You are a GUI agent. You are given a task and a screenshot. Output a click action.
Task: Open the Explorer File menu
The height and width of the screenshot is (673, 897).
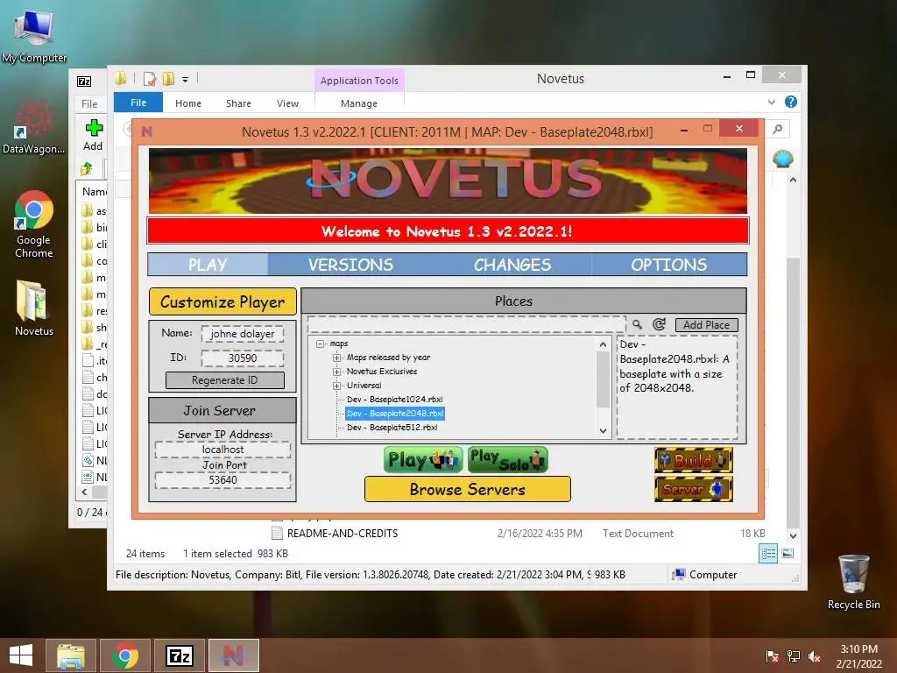(138, 103)
